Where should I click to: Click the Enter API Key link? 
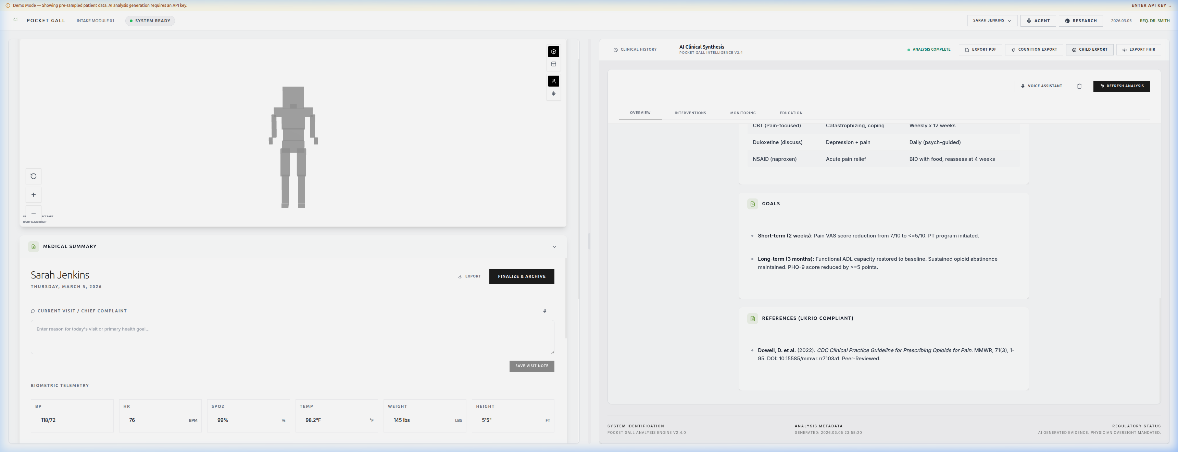pos(1151,5)
